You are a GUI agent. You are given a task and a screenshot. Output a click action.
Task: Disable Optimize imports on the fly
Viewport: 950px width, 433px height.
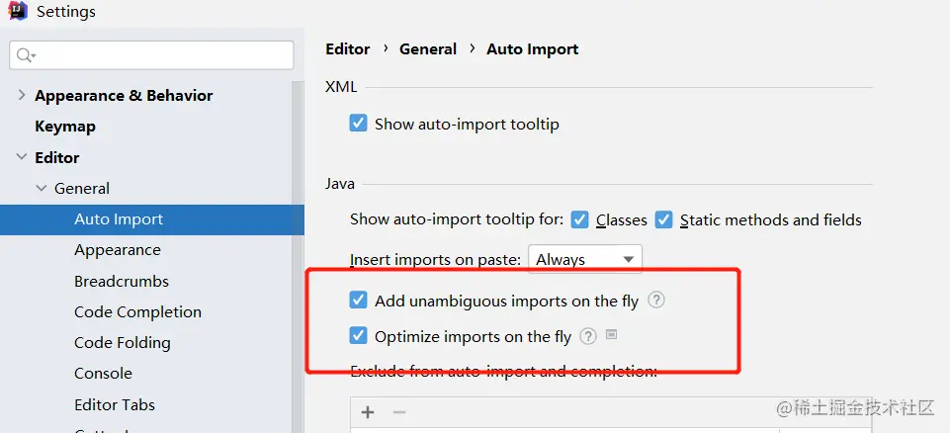[x=359, y=336]
